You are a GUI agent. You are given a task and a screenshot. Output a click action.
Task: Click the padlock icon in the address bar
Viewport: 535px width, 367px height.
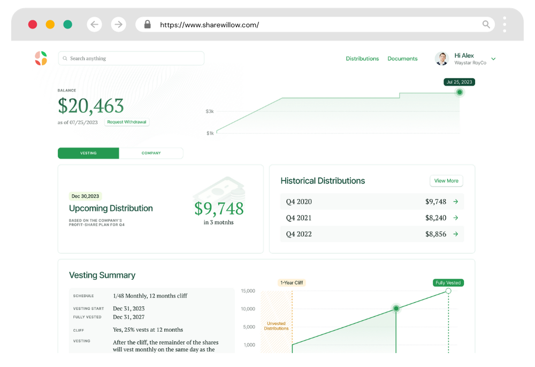147,24
